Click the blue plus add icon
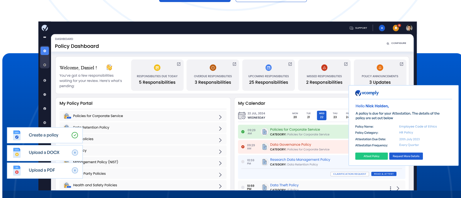 point(382,28)
